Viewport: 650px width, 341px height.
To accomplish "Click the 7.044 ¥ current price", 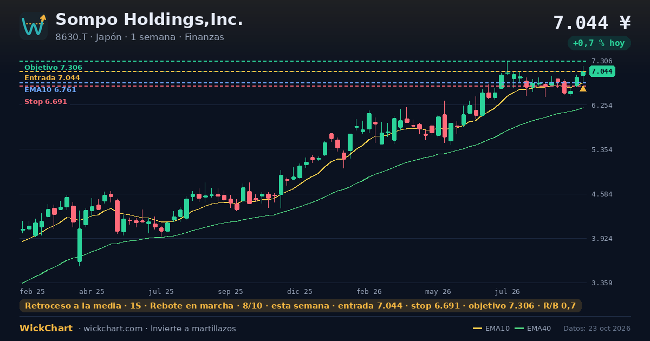I will pos(592,23).
